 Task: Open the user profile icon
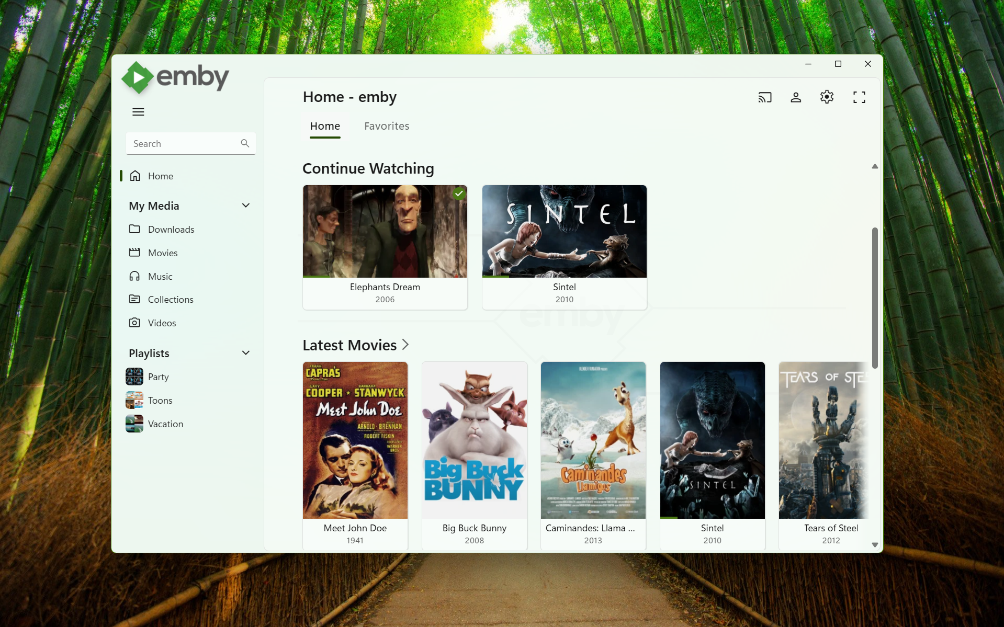click(796, 97)
